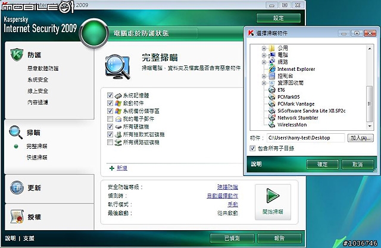Click the 開始掃瞄 play button

[x=273, y=202]
